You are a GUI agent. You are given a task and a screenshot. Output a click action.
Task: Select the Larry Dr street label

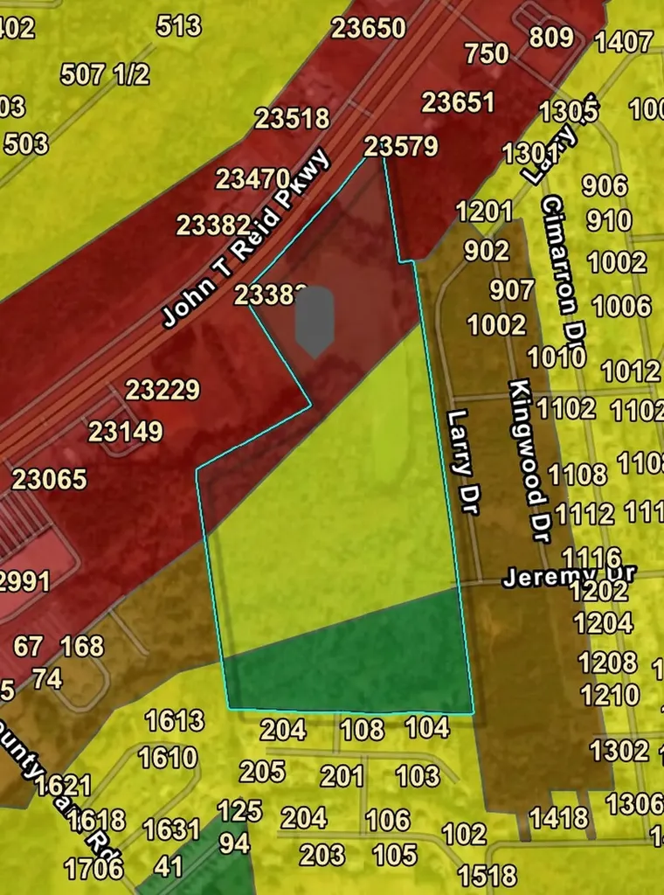(x=463, y=461)
